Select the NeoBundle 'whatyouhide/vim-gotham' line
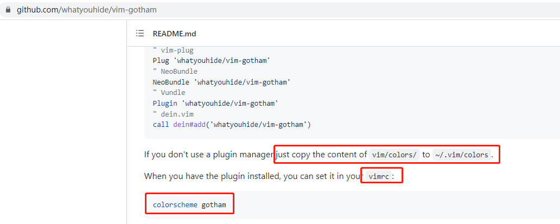 pos(221,82)
